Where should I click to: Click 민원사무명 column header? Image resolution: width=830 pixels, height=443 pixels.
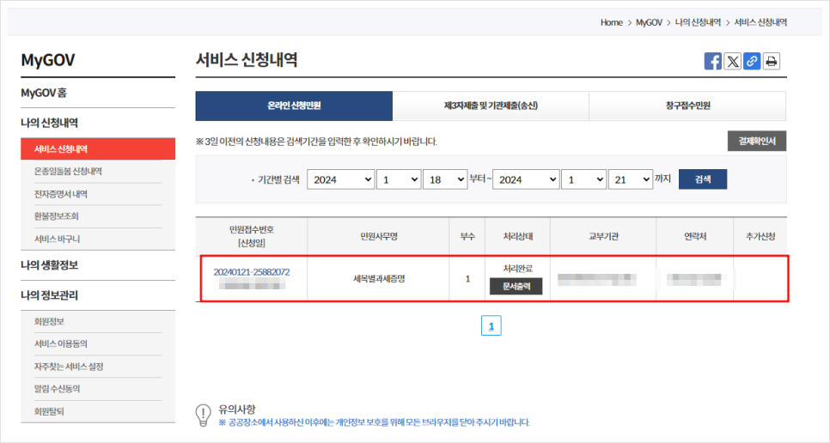click(x=378, y=236)
